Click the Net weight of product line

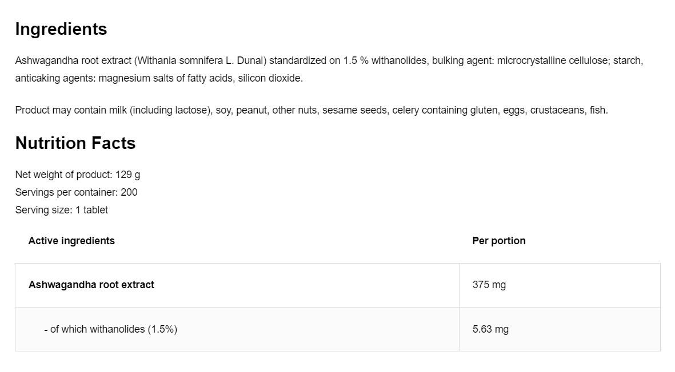(78, 175)
